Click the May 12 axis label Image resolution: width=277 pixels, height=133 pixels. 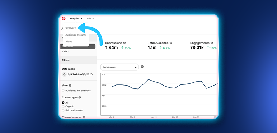click(x=154, y=117)
